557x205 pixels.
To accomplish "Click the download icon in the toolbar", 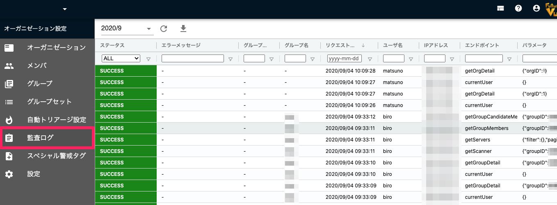I will click(x=183, y=28).
